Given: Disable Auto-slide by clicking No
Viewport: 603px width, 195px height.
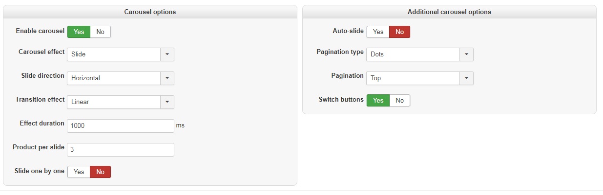Looking at the screenshot, I should tap(399, 32).
